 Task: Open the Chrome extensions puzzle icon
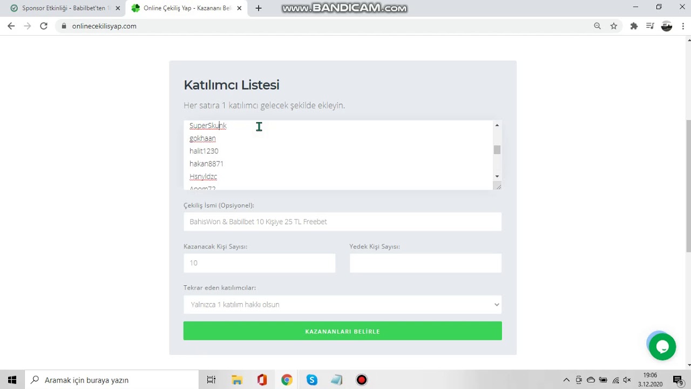click(634, 26)
